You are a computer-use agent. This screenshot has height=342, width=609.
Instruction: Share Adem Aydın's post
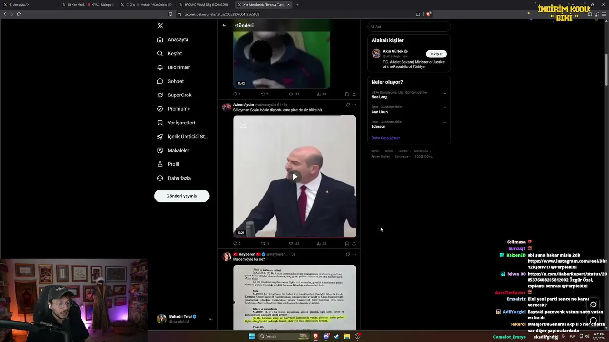354,243
